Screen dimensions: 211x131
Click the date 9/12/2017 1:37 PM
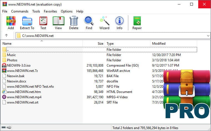click(x=165, y=65)
